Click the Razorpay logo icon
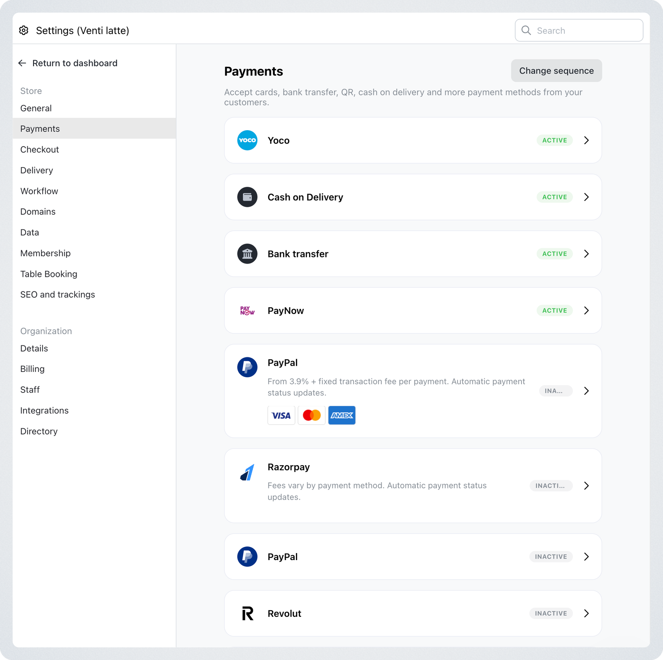663x660 pixels. (247, 472)
